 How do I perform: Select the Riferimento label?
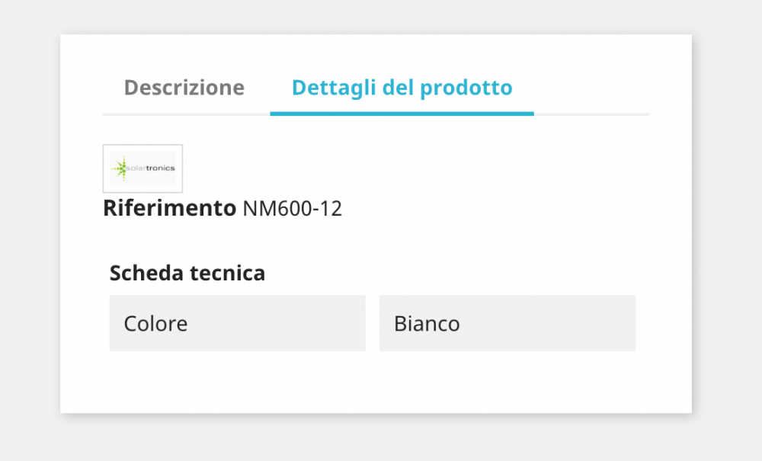pos(169,207)
